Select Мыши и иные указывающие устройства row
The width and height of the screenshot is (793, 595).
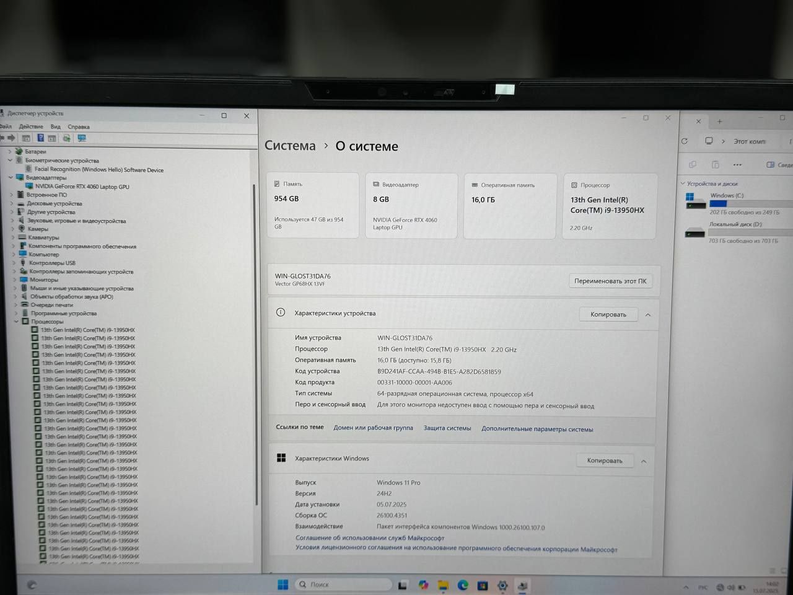pos(77,288)
